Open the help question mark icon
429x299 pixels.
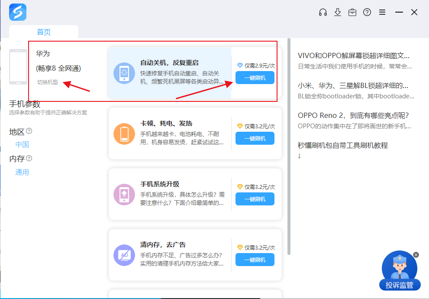click(x=367, y=12)
